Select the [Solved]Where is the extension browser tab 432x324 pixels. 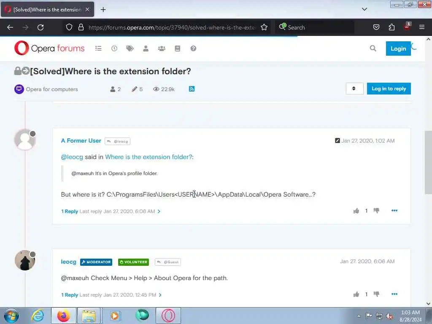coord(47,9)
